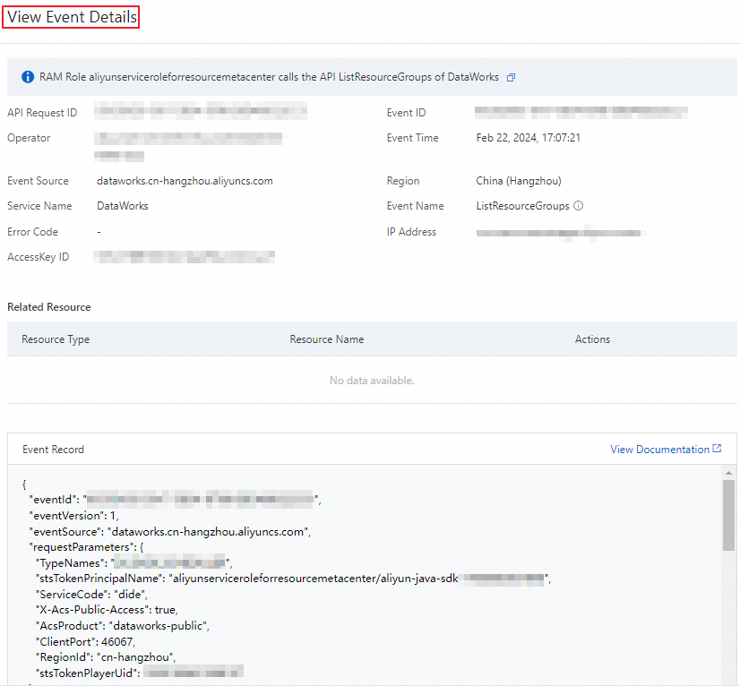740x686 pixels.
Task: Click the Resource Name column header
Action: 327,339
